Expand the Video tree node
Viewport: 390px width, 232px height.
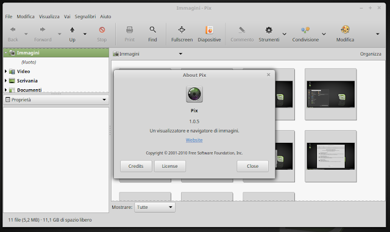coord(5,71)
